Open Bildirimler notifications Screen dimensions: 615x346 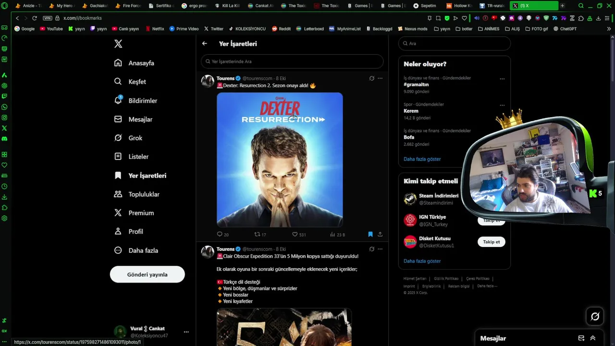(135, 100)
